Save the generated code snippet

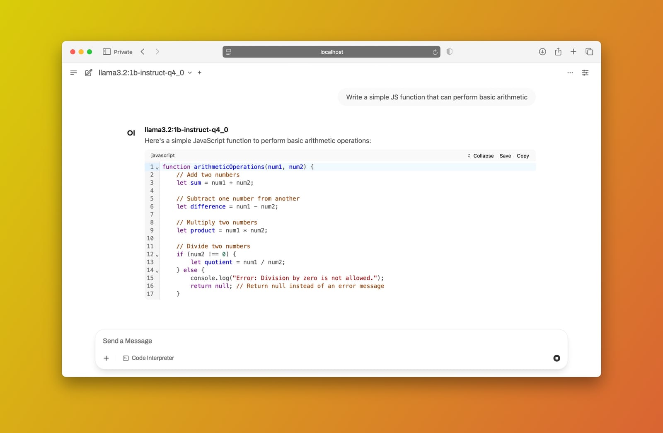point(505,156)
